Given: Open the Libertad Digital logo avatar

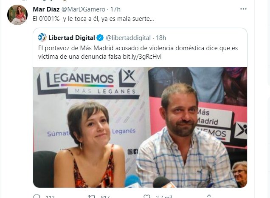Looking at the screenshot, I should pyautogui.click(x=42, y=37).
